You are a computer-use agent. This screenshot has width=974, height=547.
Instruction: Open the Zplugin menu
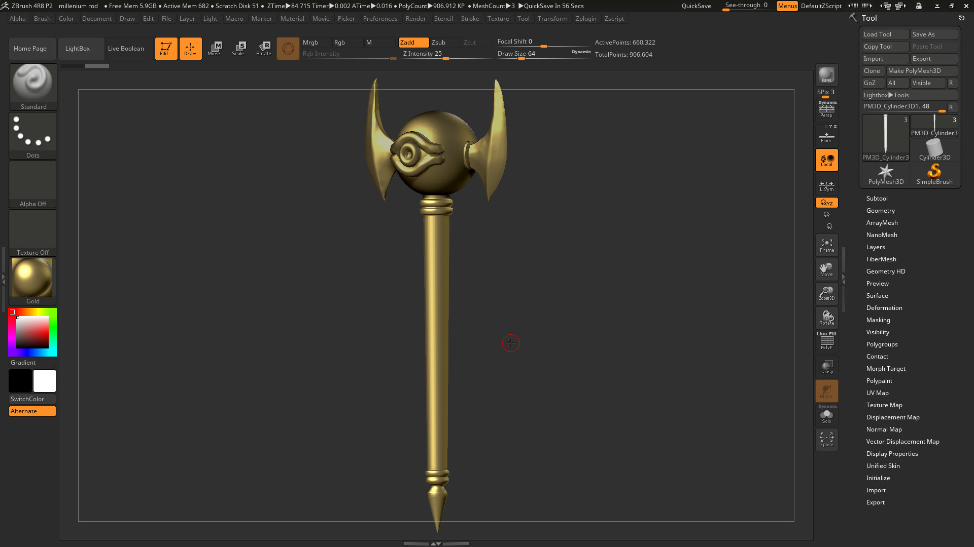(x=585, y=19)
